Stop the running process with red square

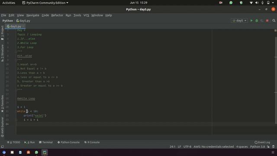267,21
